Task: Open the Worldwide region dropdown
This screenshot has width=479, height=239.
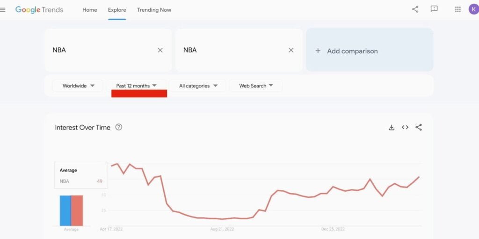Action: click(79, 86)
